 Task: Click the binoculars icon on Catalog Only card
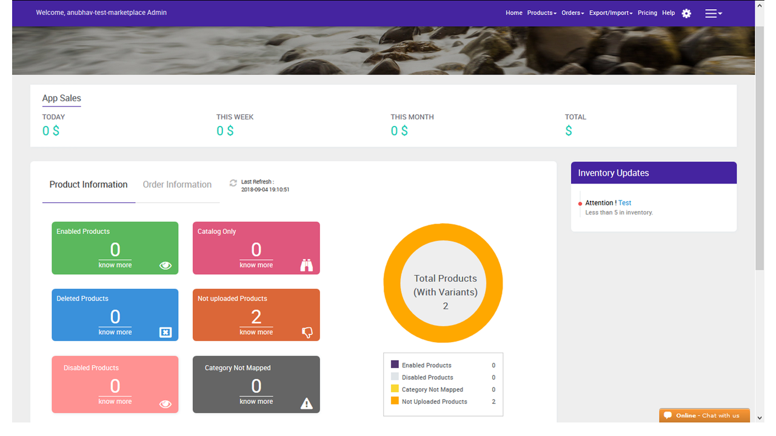[x=307, y=265]
